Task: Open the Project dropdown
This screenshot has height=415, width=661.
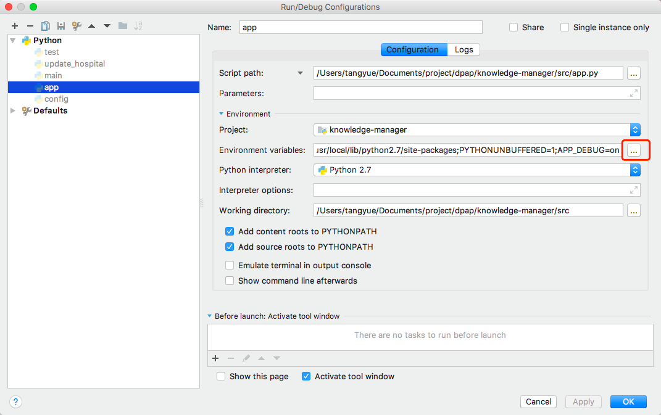Action: click(x=635, y=130)
